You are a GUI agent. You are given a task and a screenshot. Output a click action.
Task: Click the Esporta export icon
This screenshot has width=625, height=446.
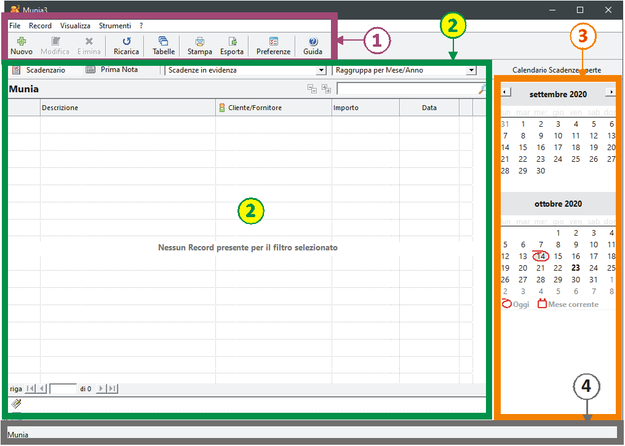coord(232,42)
